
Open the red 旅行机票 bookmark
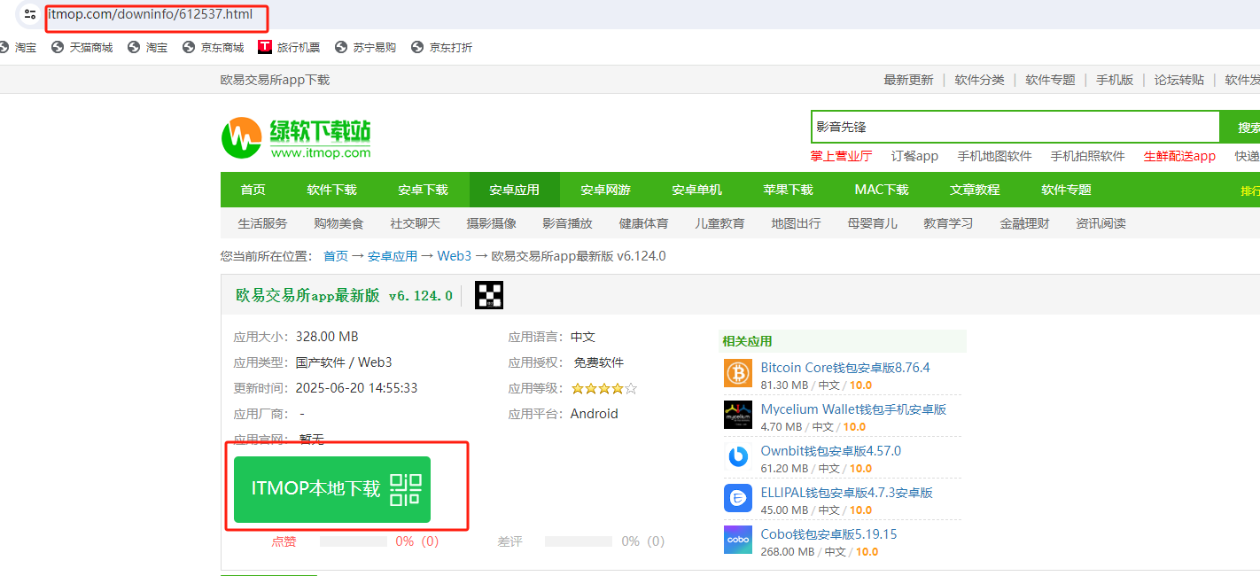pyautogui.click(x=289, y=47)
